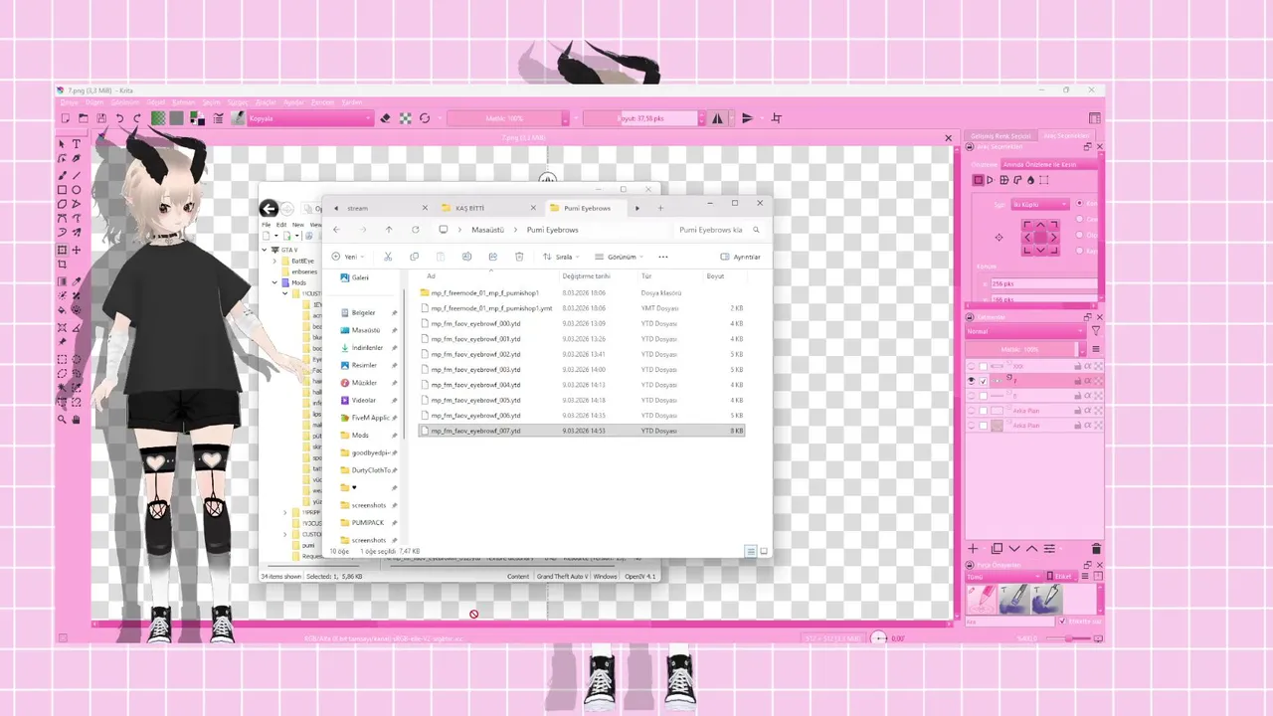This screenshot has height=716, width=1273.
Task: Click Krita's Redo arrow icon
Action: (x=137, y=118)
